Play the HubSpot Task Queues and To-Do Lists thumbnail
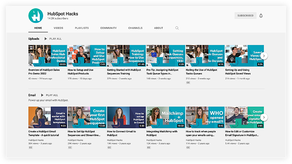Image resolution: width=292 pixels, height=164 pixels. click(x=205, y=55)
